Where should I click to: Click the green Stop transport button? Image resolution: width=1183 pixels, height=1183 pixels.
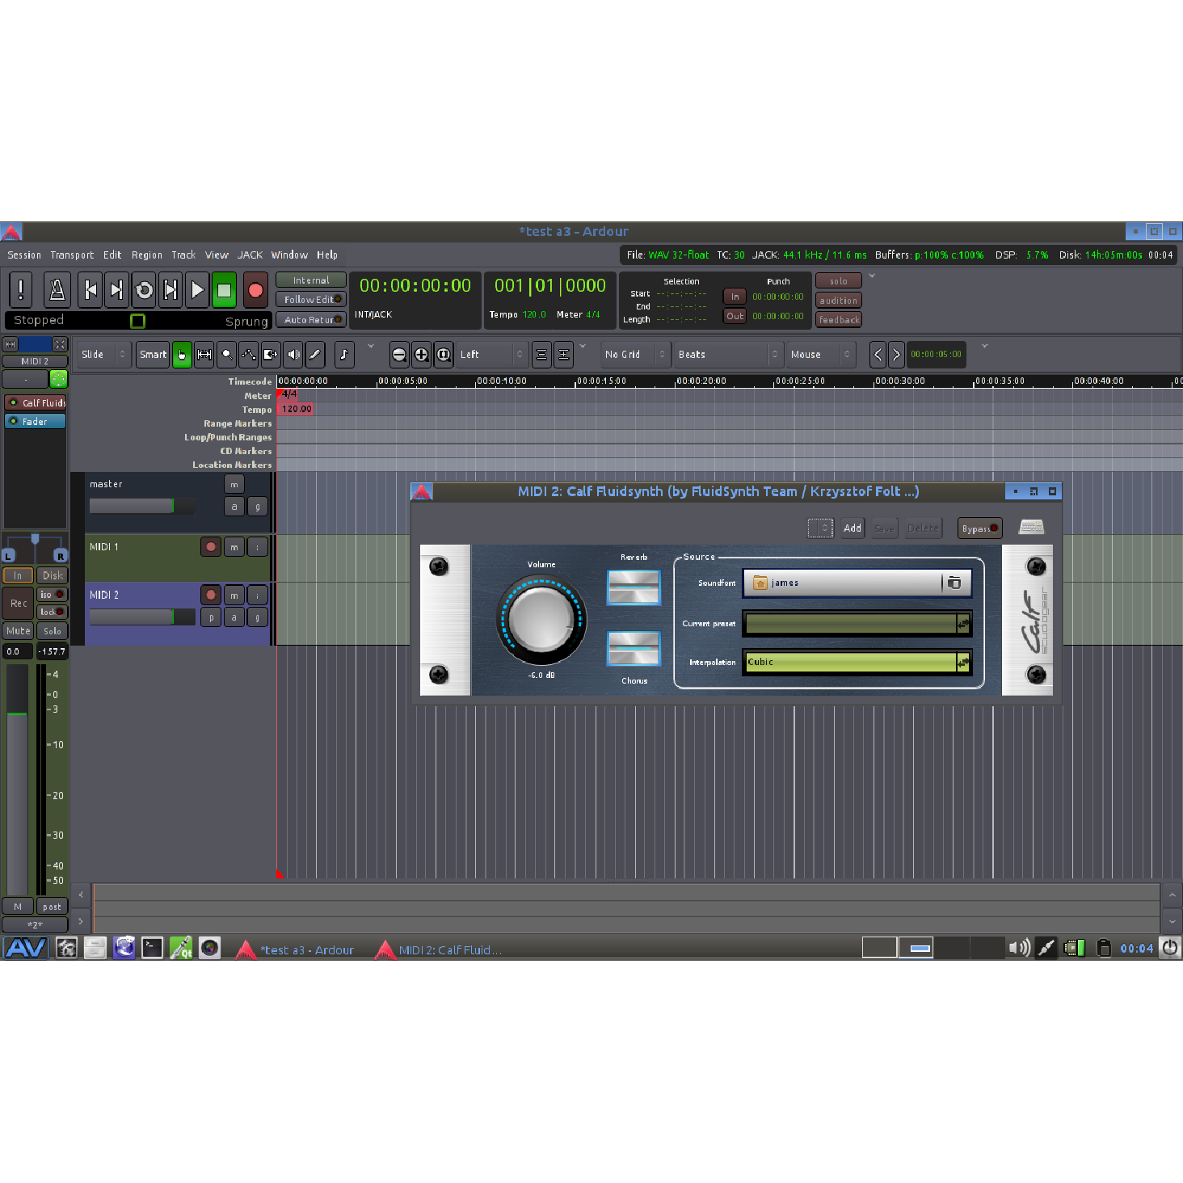pyautogui.click(x=224, y=290)
